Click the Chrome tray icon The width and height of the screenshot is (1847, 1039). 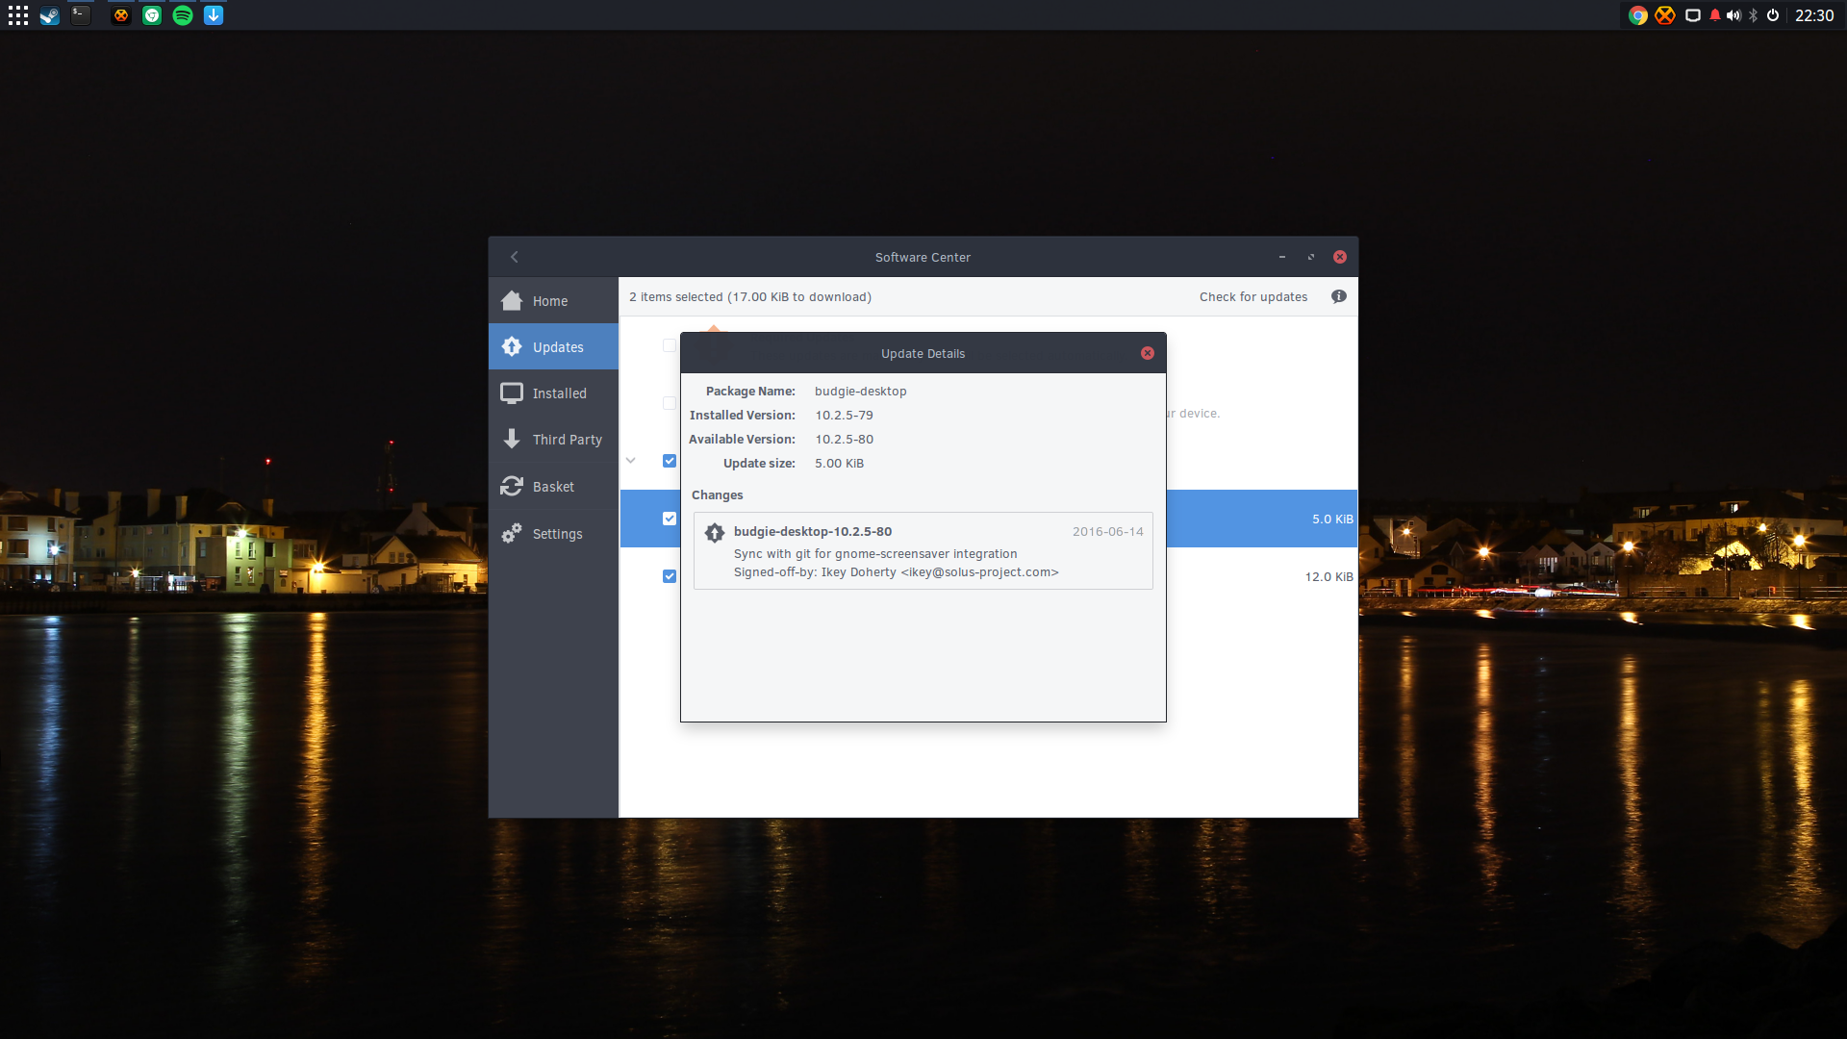click(1637, 15)
